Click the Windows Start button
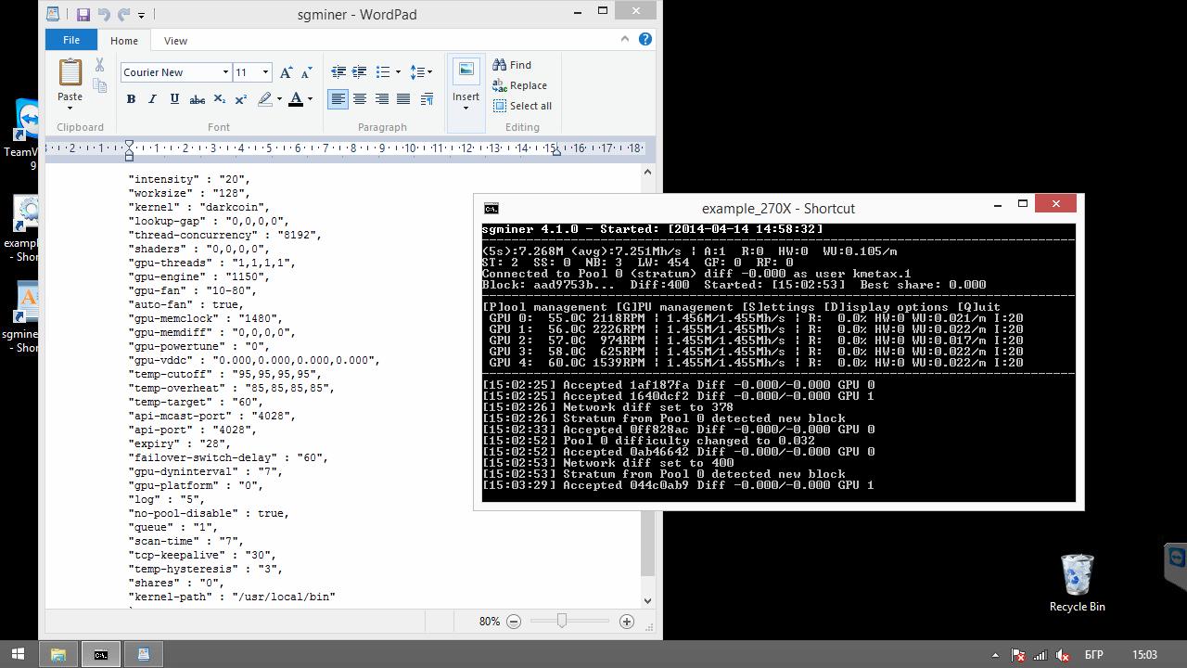The width and height of the screenshot is (1187, 668). 17,654
